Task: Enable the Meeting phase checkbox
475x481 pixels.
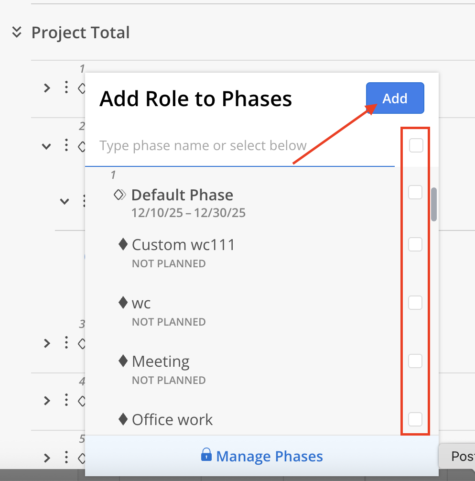Action: (415, 361)
